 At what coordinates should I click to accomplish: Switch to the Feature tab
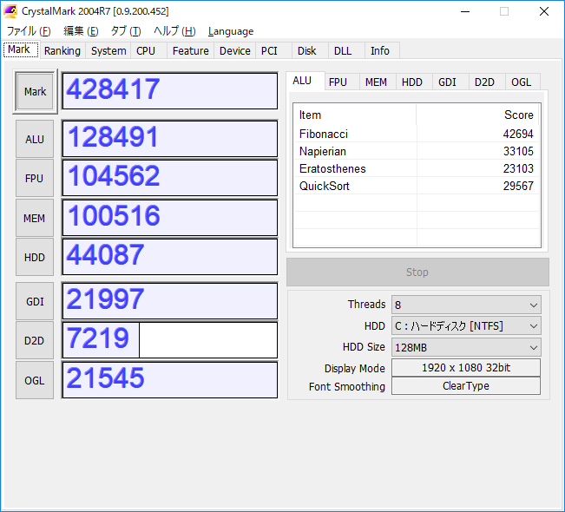coord(191,51)
